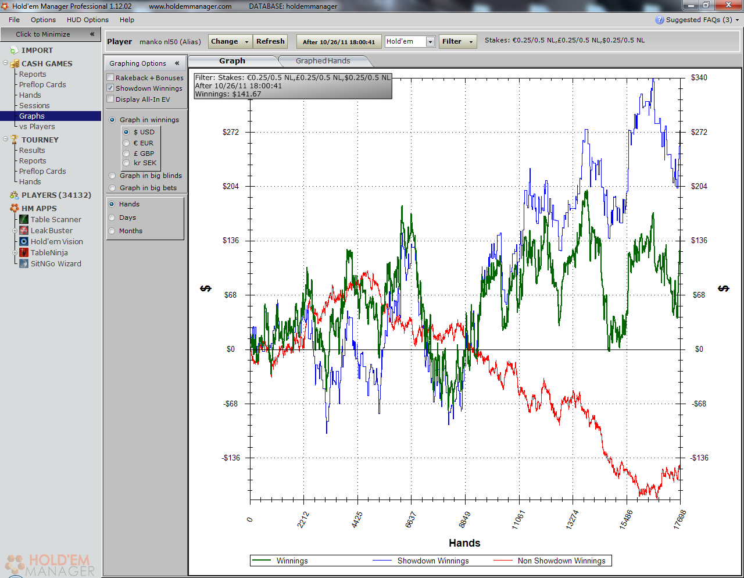Image resolution: width=744 pixels, height=578 pixels.
Task: Click the Suggested FAQs help icon
Action: pos(659,20)
